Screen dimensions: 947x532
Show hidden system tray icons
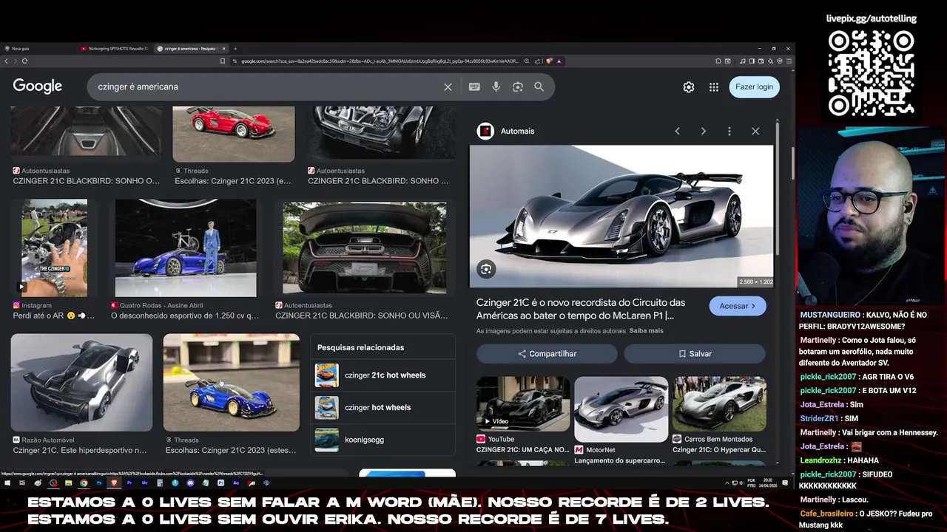(727, 483)
